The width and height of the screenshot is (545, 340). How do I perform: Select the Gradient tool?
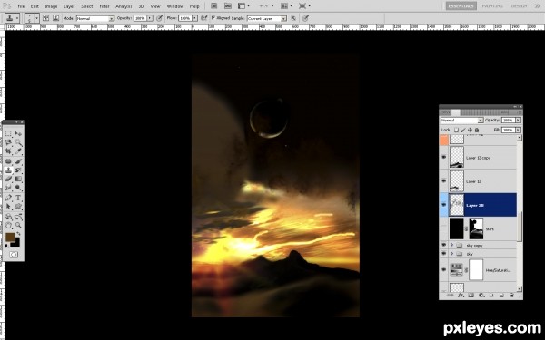18,179
